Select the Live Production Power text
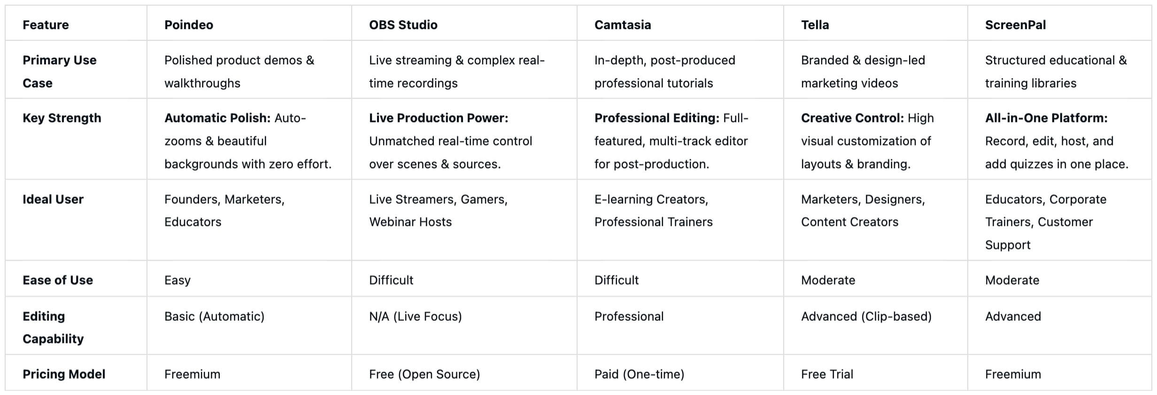 [438, 118]
